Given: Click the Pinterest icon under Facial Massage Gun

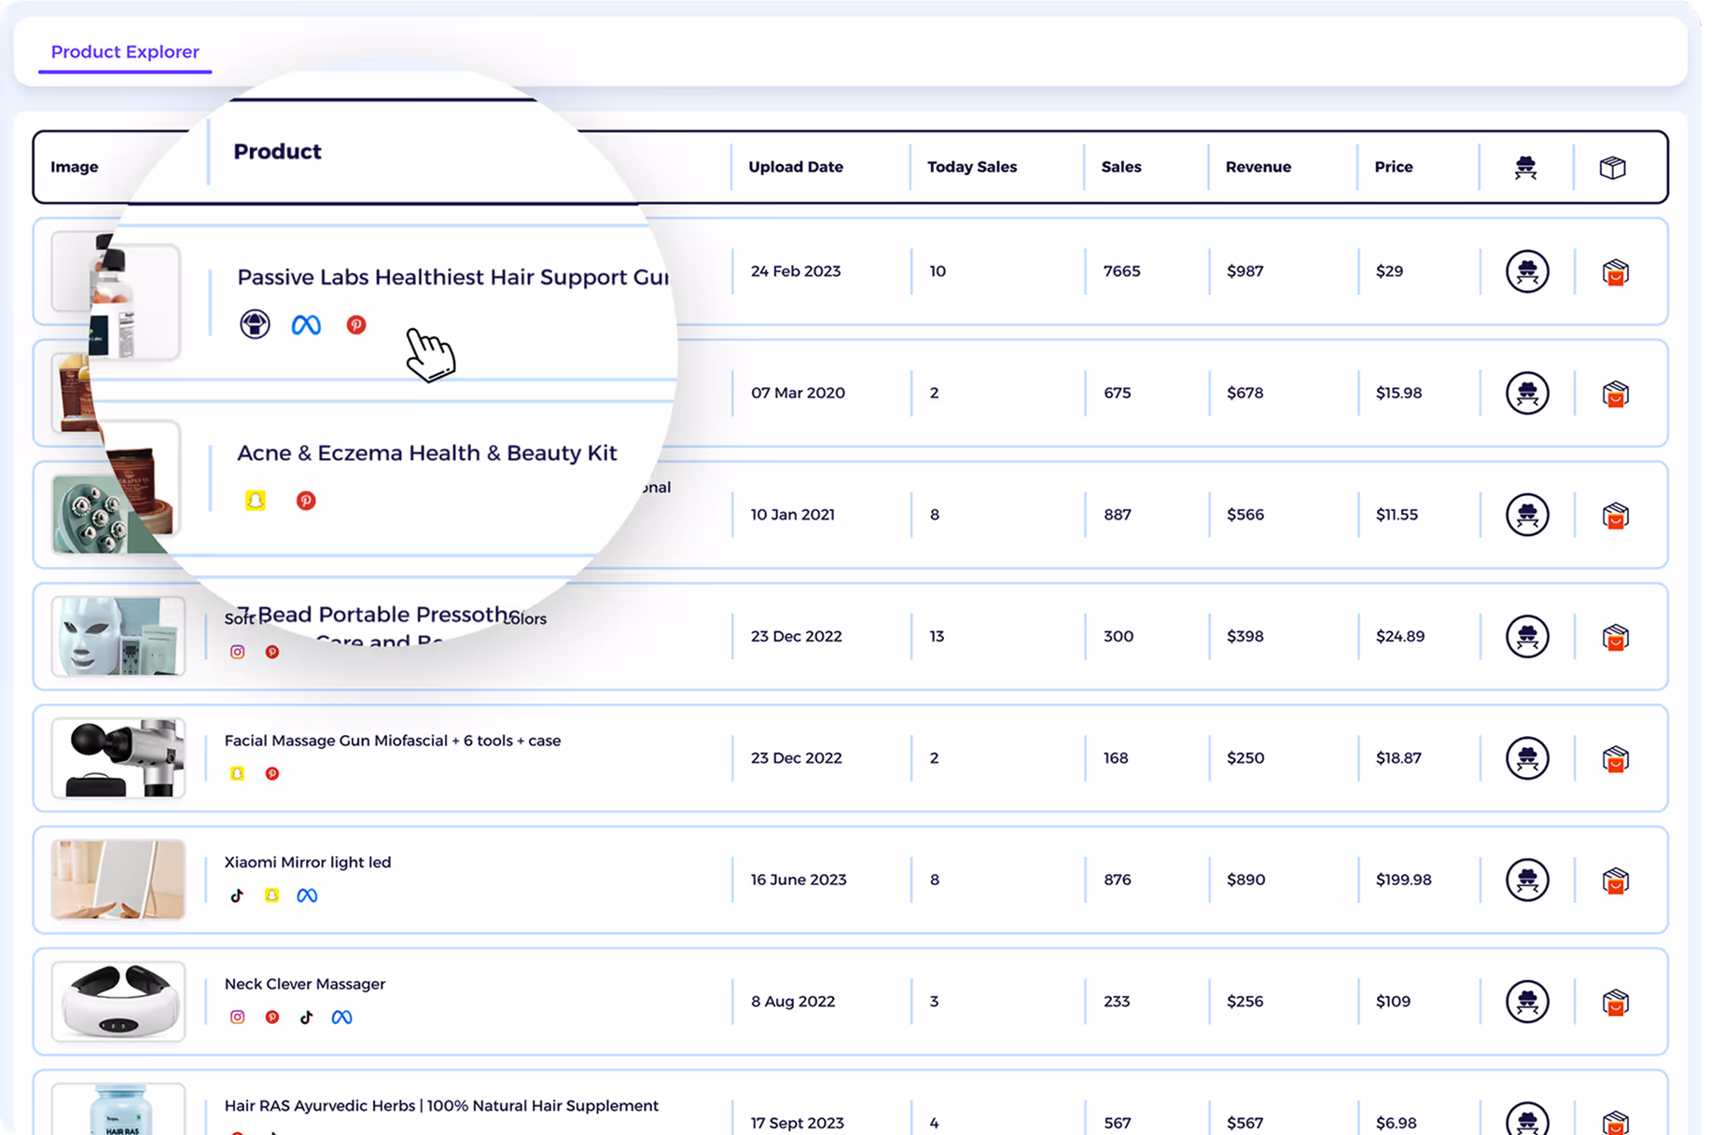Looking at the screenshot, I should [x=271, y=774].
